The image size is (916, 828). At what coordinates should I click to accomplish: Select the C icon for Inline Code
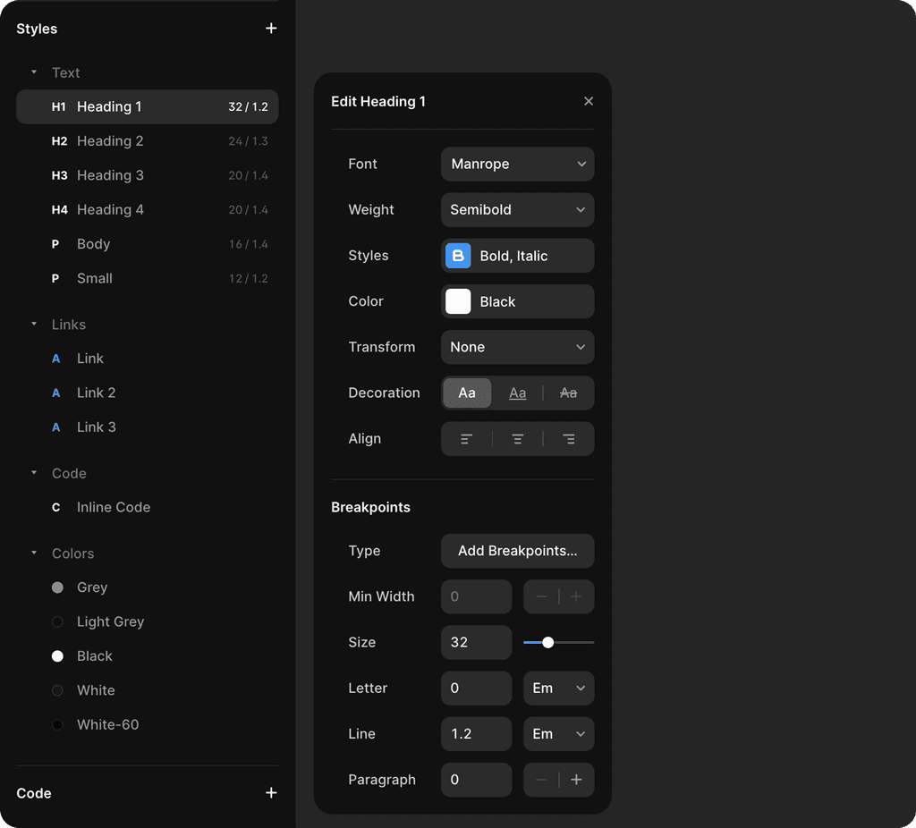[55, 507]
